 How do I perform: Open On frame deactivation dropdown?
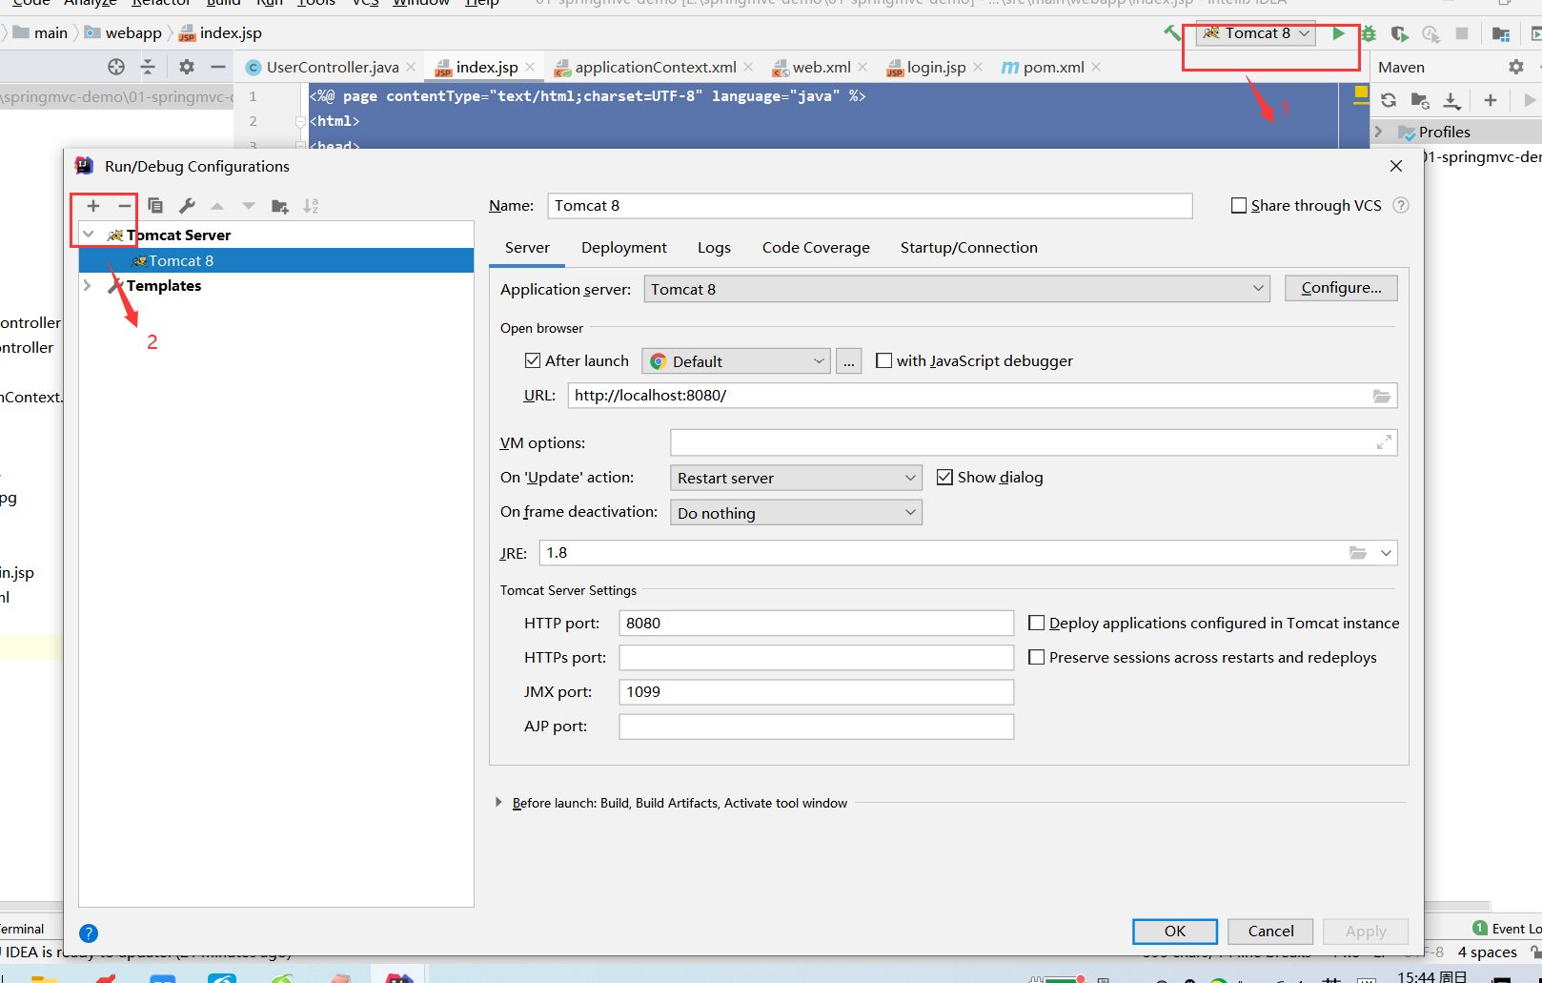(796, 513)
